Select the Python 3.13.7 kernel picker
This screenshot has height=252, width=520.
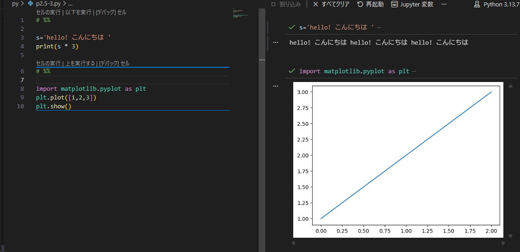(496, 4)
